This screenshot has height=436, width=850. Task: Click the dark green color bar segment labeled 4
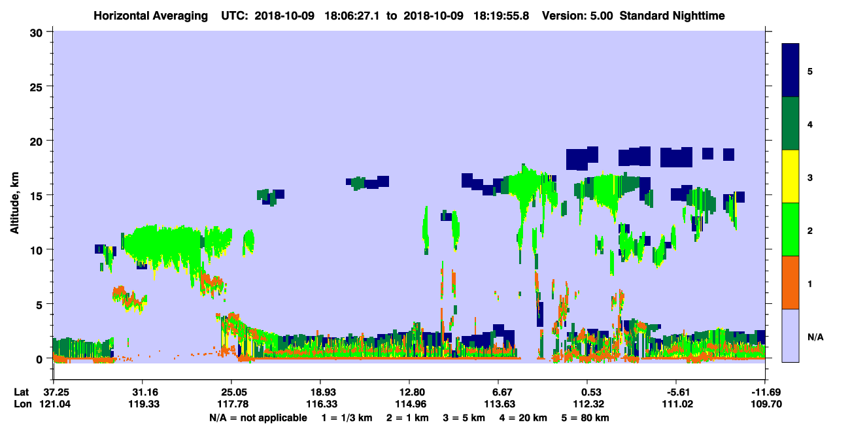click(790, 124)
